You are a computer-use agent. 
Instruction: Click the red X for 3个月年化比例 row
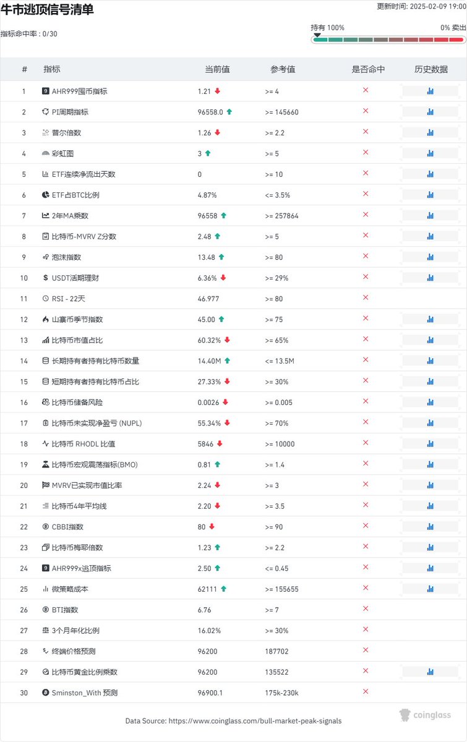click(x=366, y=629)
